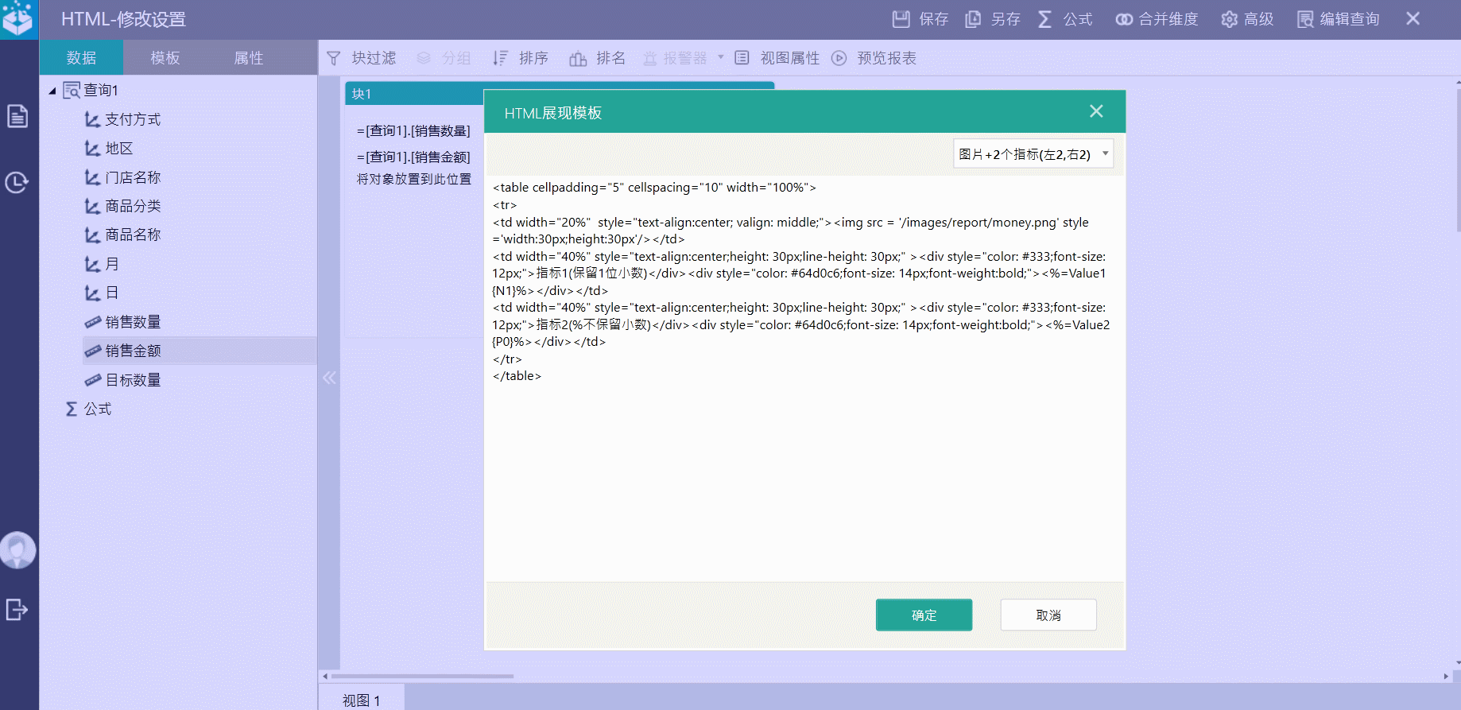The height and width of the screenshot is (710, 1461).
Task: Close the HTML-修改设置 window
Action: click(x=1413, y=18)
